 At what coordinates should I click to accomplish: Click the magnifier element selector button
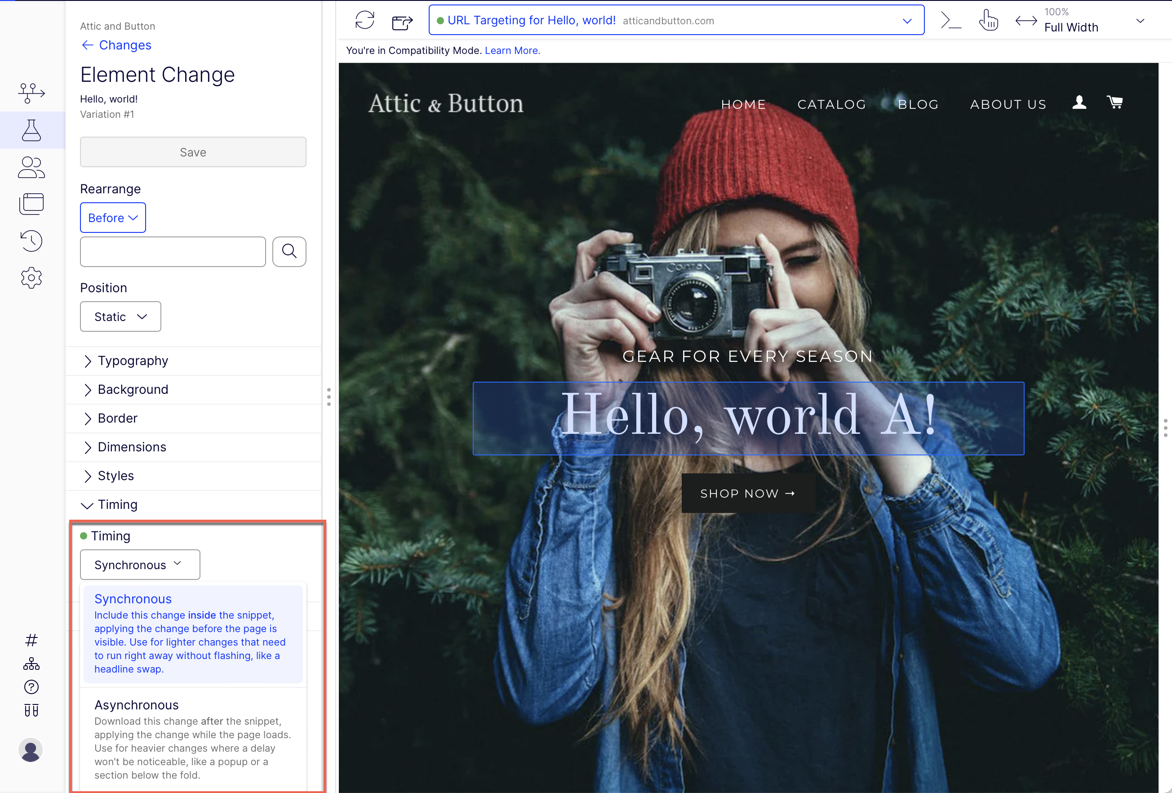click(x=289, y=251)
